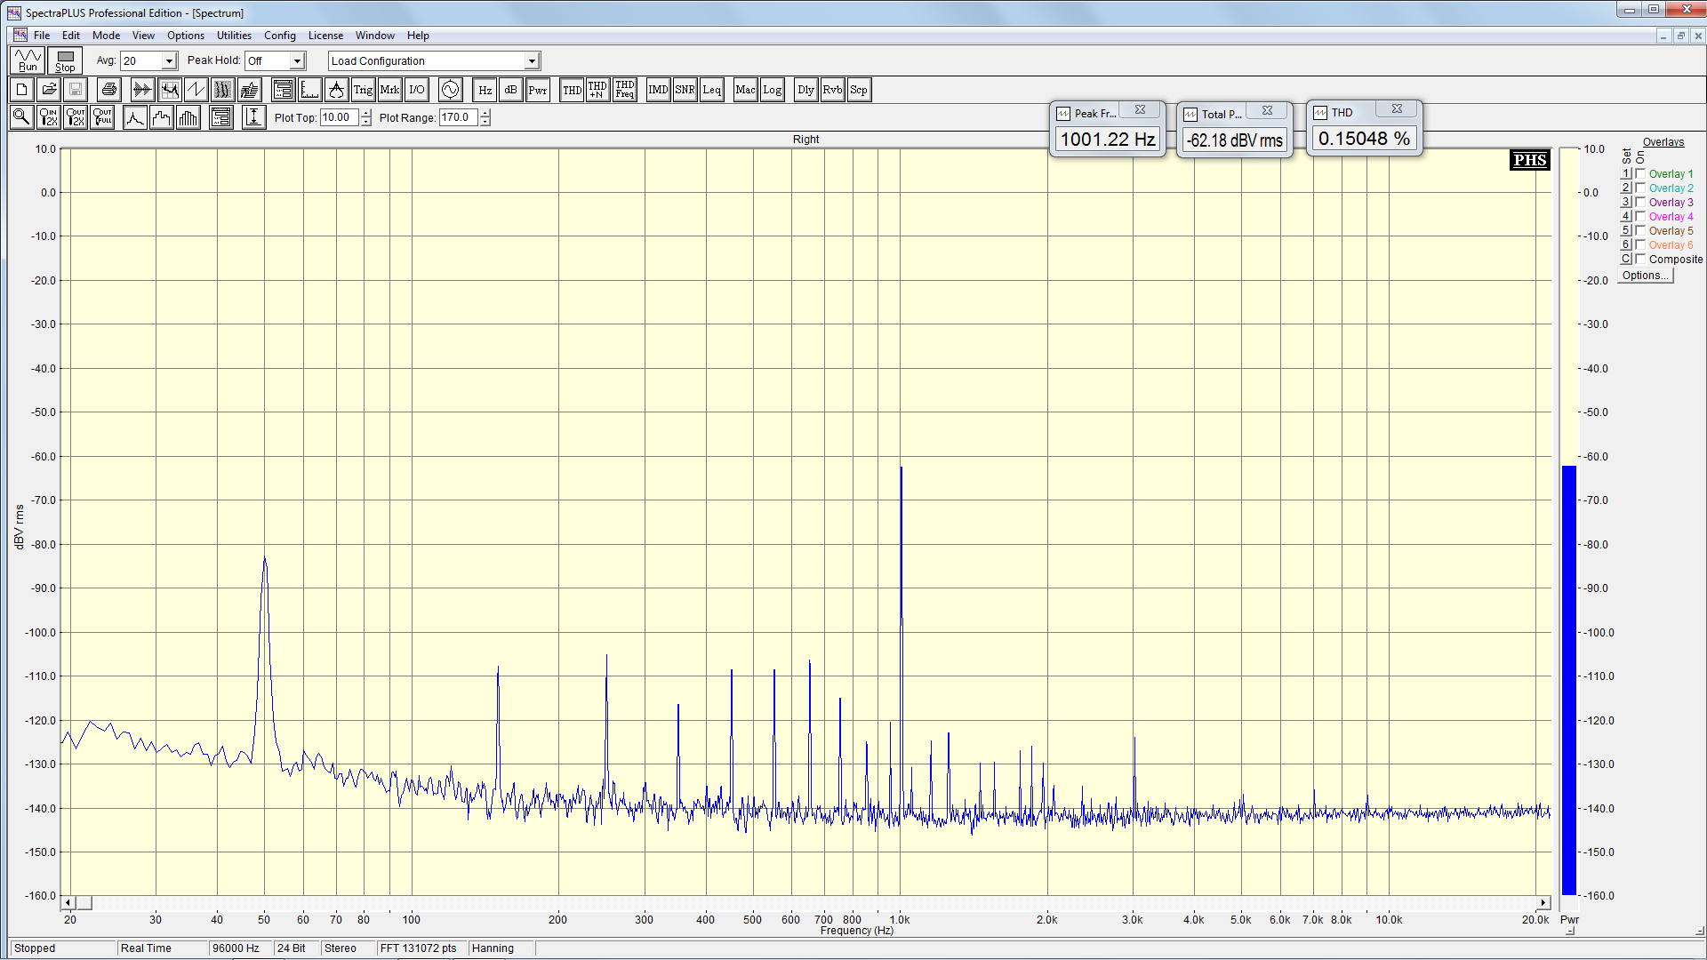Open the Load Configuration dropdown
Screen dimensions: 1707x960
tap(532, 61)
